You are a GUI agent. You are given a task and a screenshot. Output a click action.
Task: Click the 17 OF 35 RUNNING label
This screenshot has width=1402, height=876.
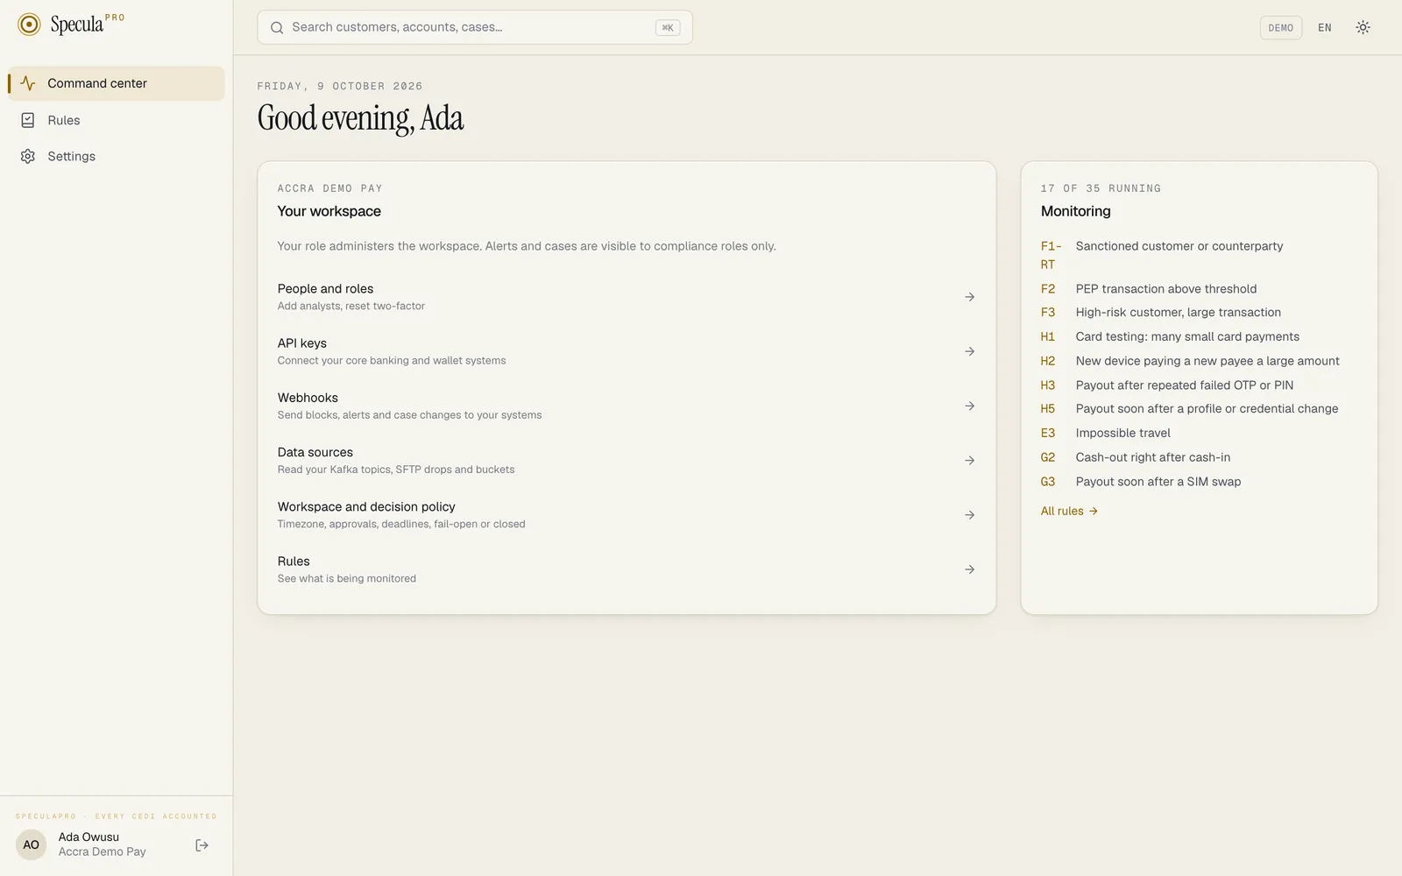click(1101, 188)
